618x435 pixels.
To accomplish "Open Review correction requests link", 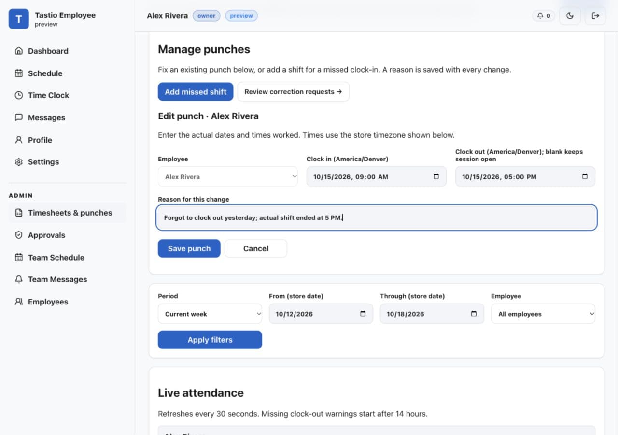I will point(293,91).
